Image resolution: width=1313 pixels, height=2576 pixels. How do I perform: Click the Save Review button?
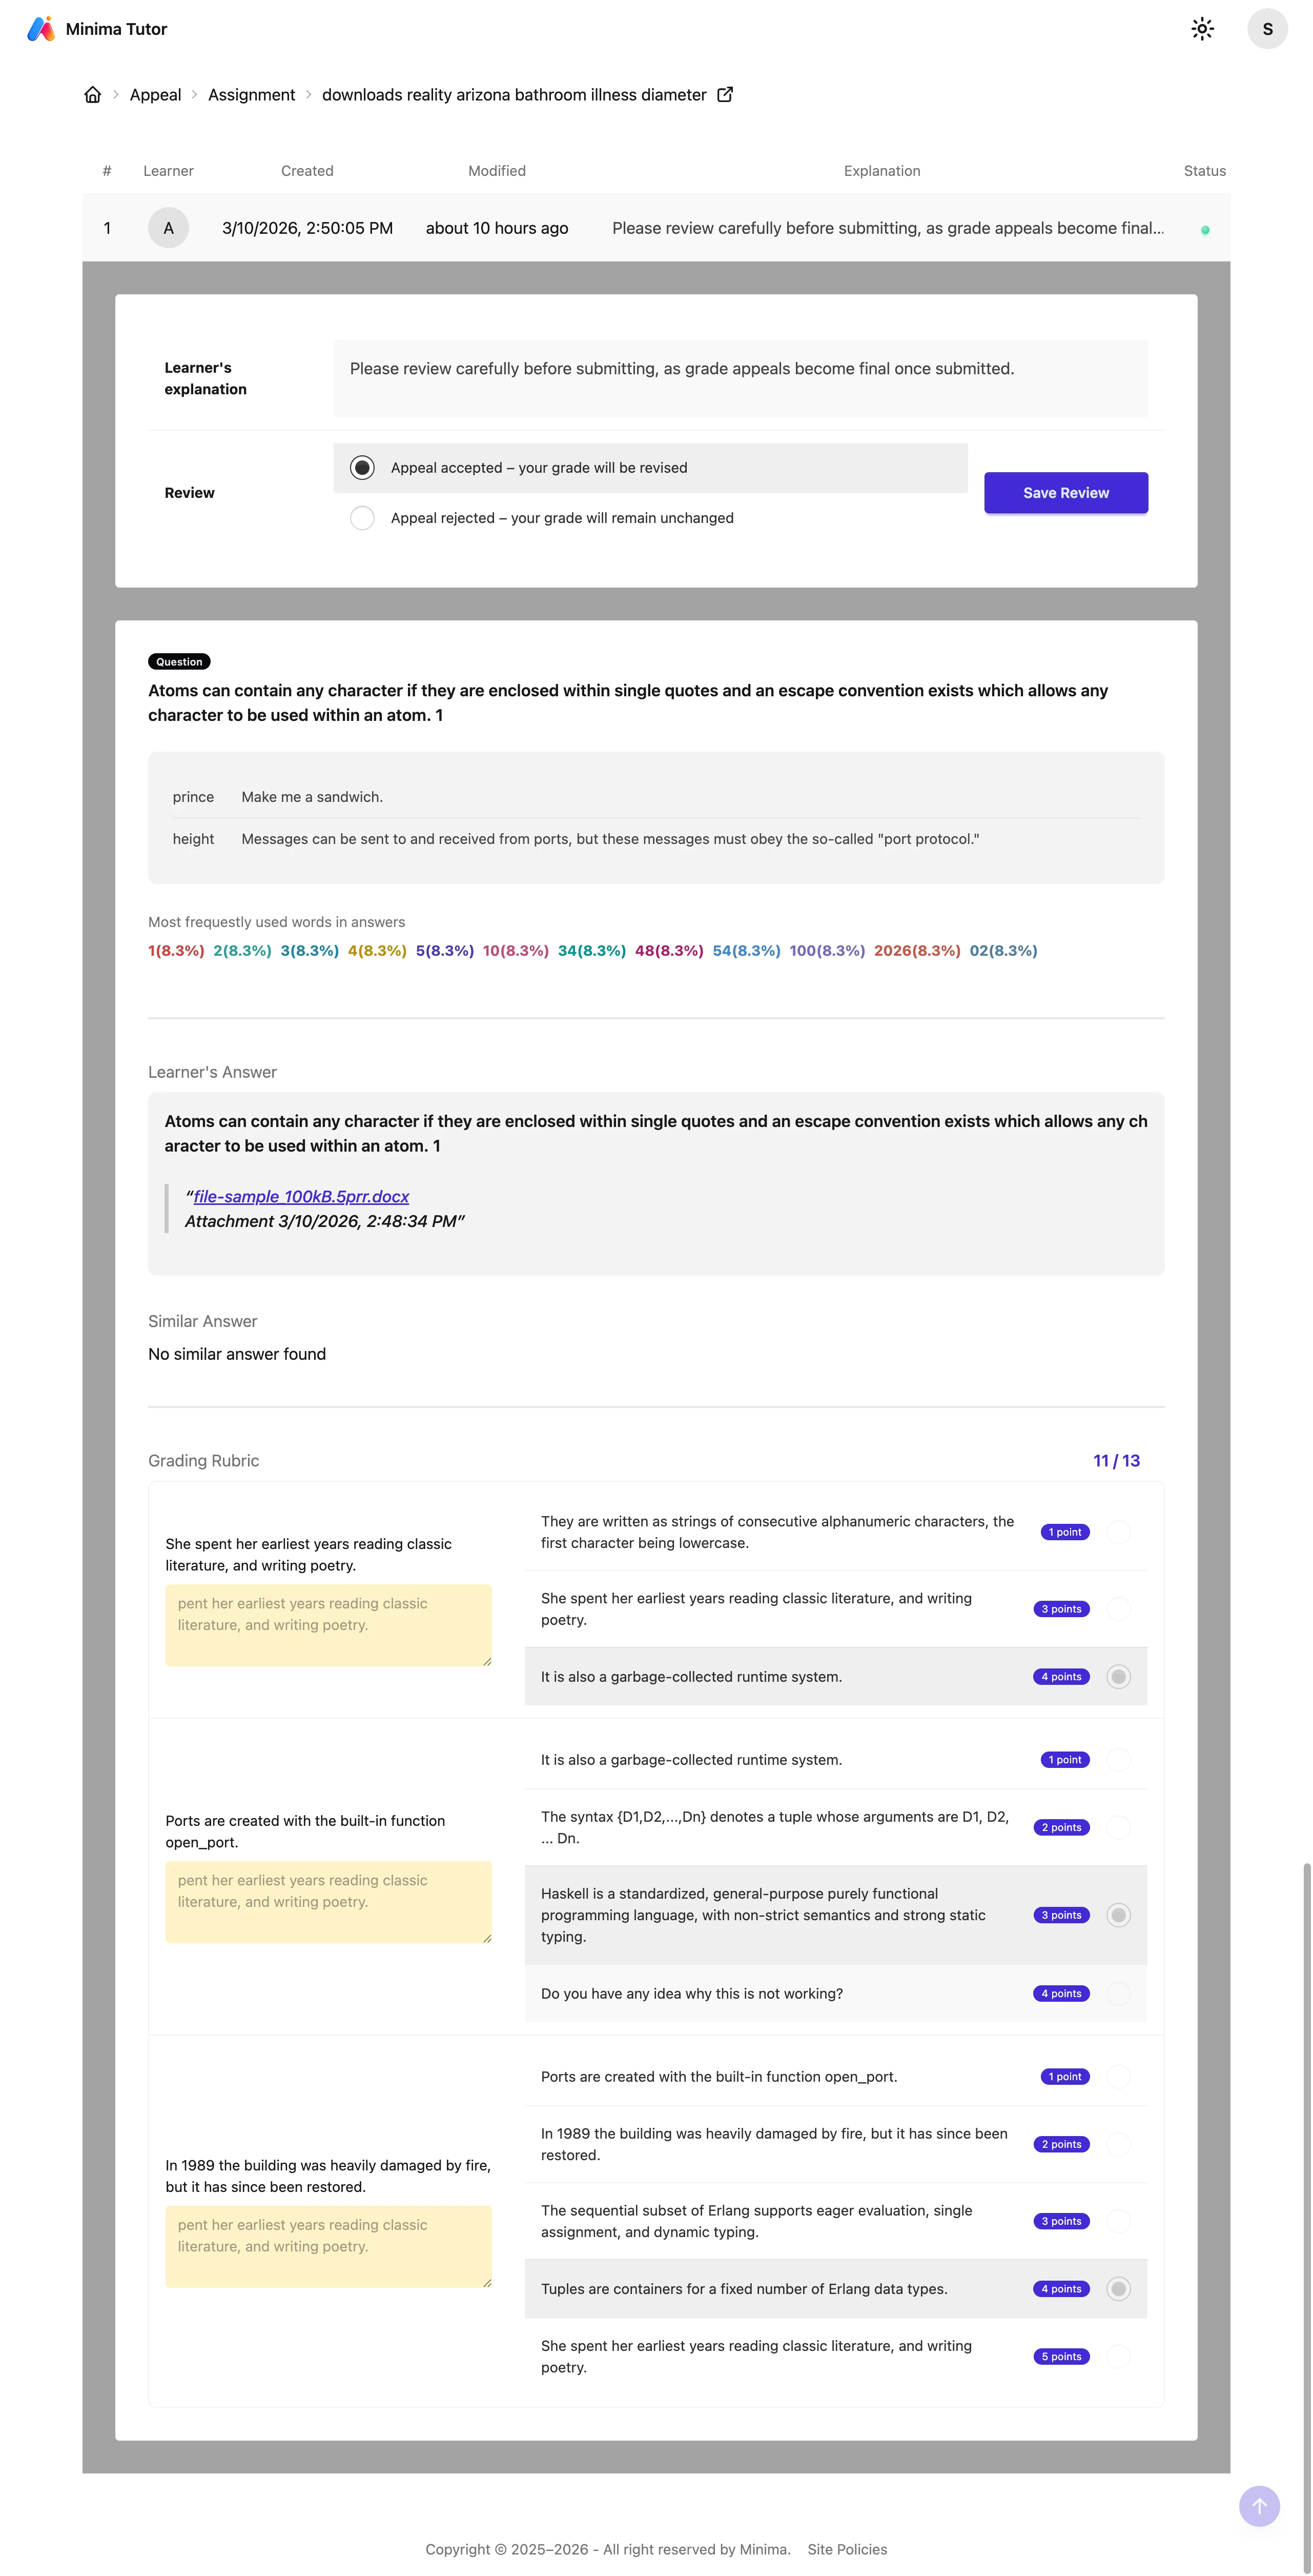coord(1065,493)
